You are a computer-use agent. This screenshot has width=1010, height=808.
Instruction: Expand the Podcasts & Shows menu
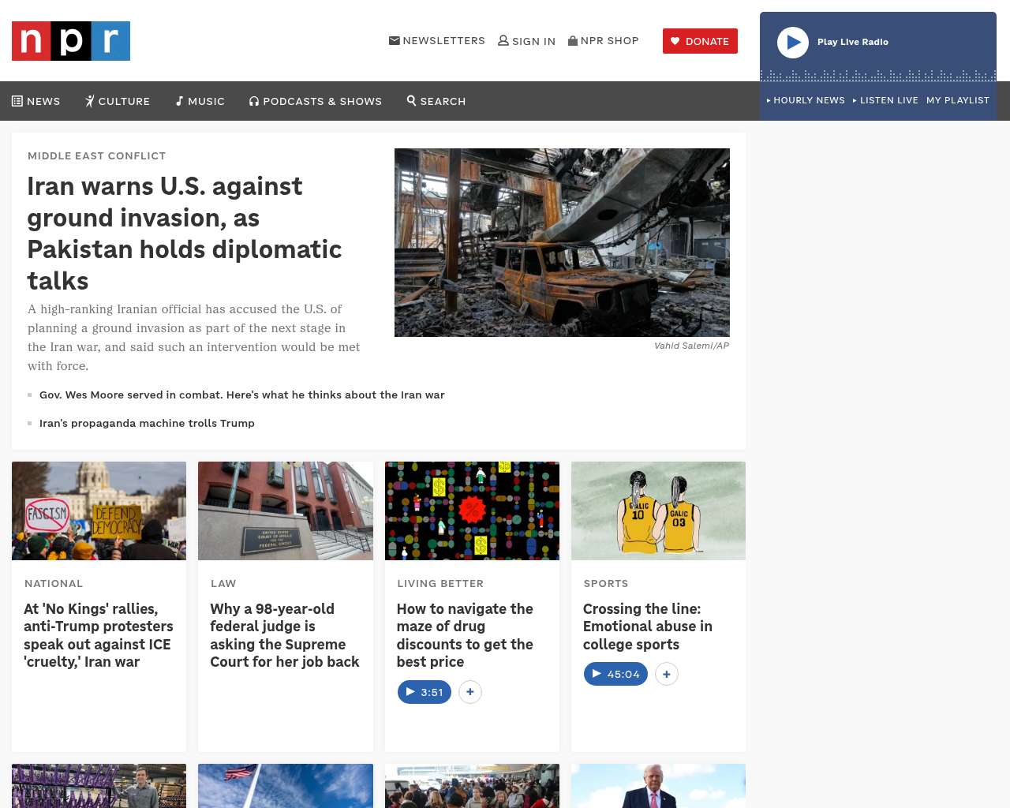[316, 101]
